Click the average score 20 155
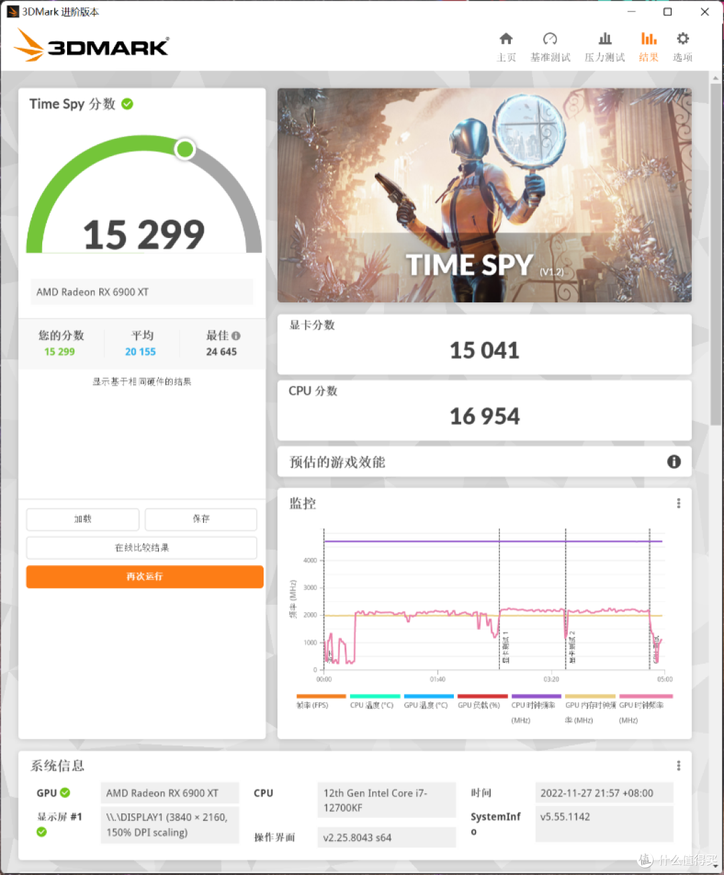The image size is (724, 875). coord(140,352)
